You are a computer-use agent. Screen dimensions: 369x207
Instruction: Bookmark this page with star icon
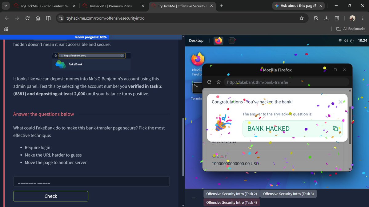coord(302,18)
